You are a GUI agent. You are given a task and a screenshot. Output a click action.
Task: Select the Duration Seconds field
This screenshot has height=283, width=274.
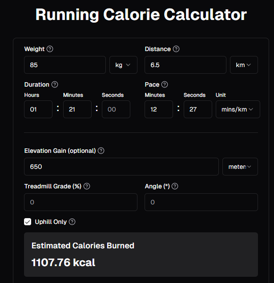click(x=116, y=109)
